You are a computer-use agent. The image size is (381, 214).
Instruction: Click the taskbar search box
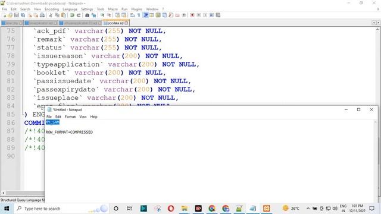point(61,209)
